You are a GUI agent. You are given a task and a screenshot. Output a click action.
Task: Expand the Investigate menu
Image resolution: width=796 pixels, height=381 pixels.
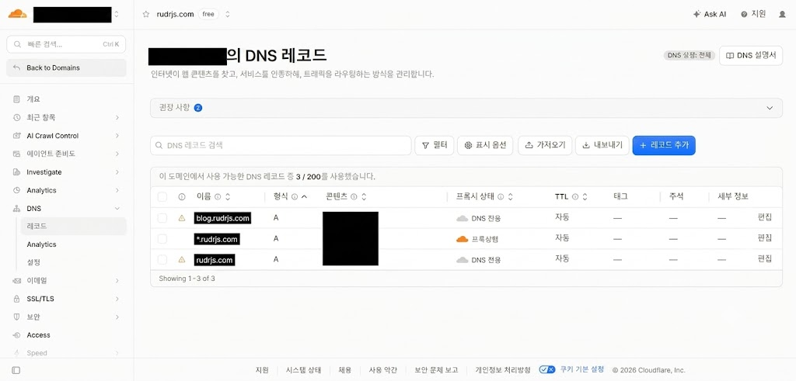point(117,172)
